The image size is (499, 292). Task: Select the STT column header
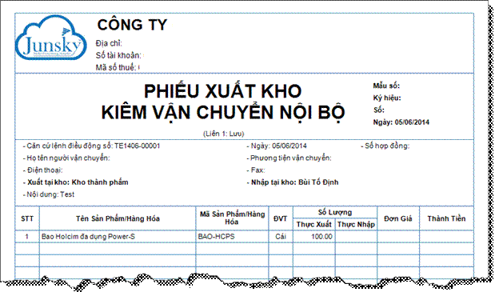pyautogui.click(x=27, y=218)
